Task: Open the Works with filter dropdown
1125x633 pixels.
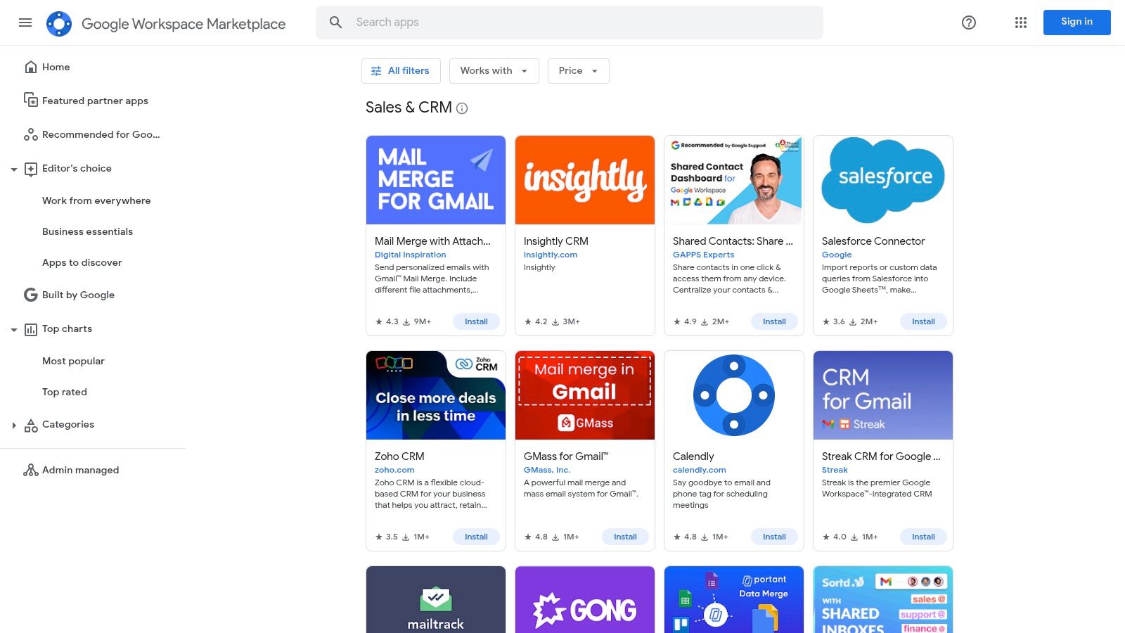Action: [494, 70]
